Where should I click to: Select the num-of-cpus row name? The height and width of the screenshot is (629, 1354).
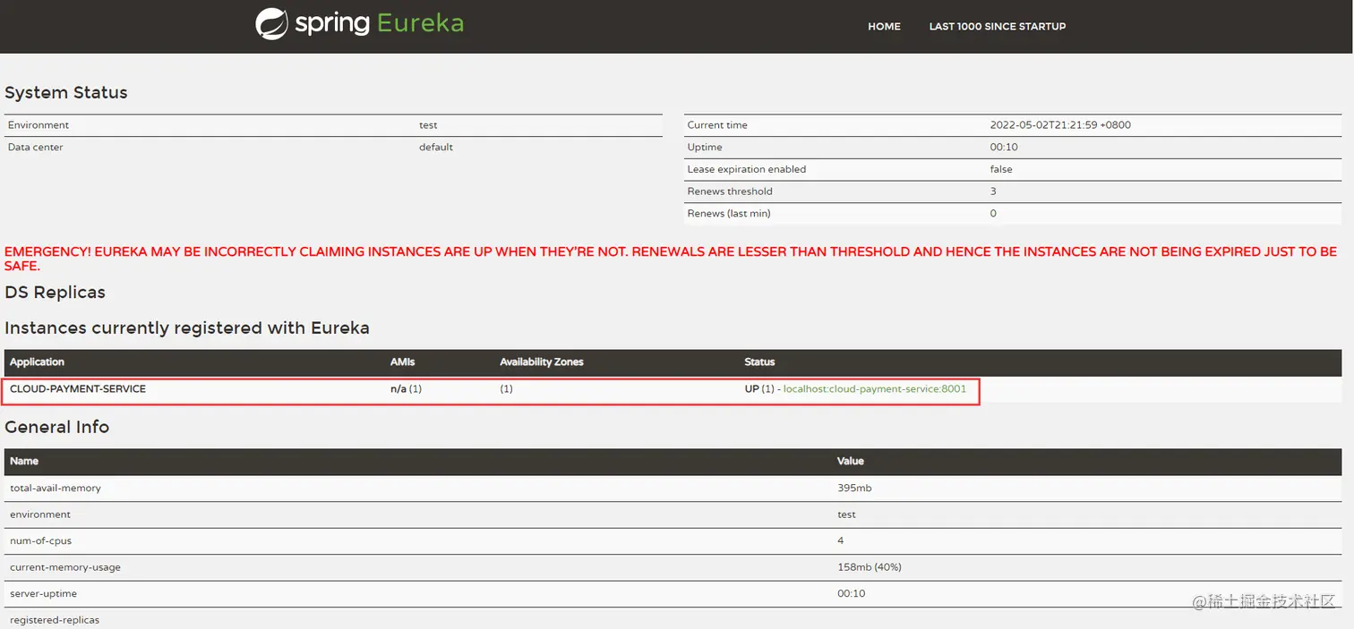tap(40, 540)
